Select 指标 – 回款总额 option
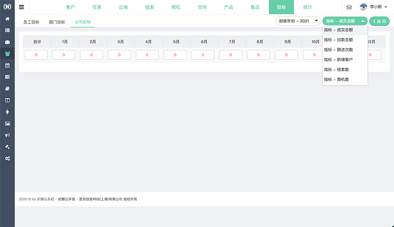This screenshot has height=227, width=394. [x=338, y=40]
